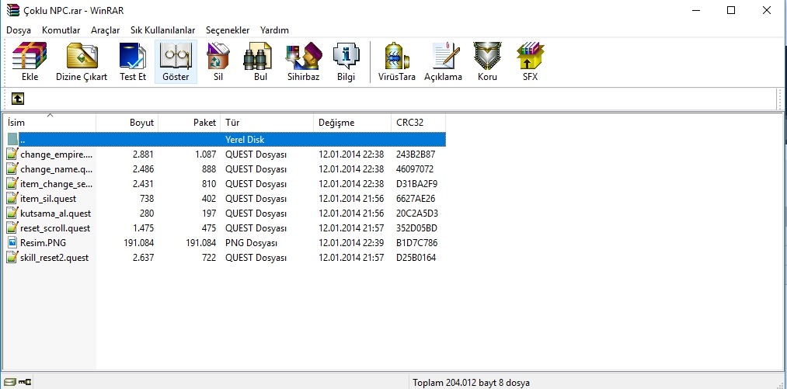The image size is (787, 389).
Task: Click packed size 1.087
Action: 206,154
